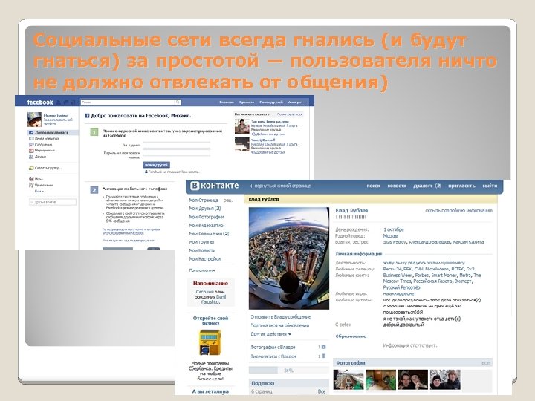
Task: Click the friends icon in Facebook sidebar
Action: 31,157
